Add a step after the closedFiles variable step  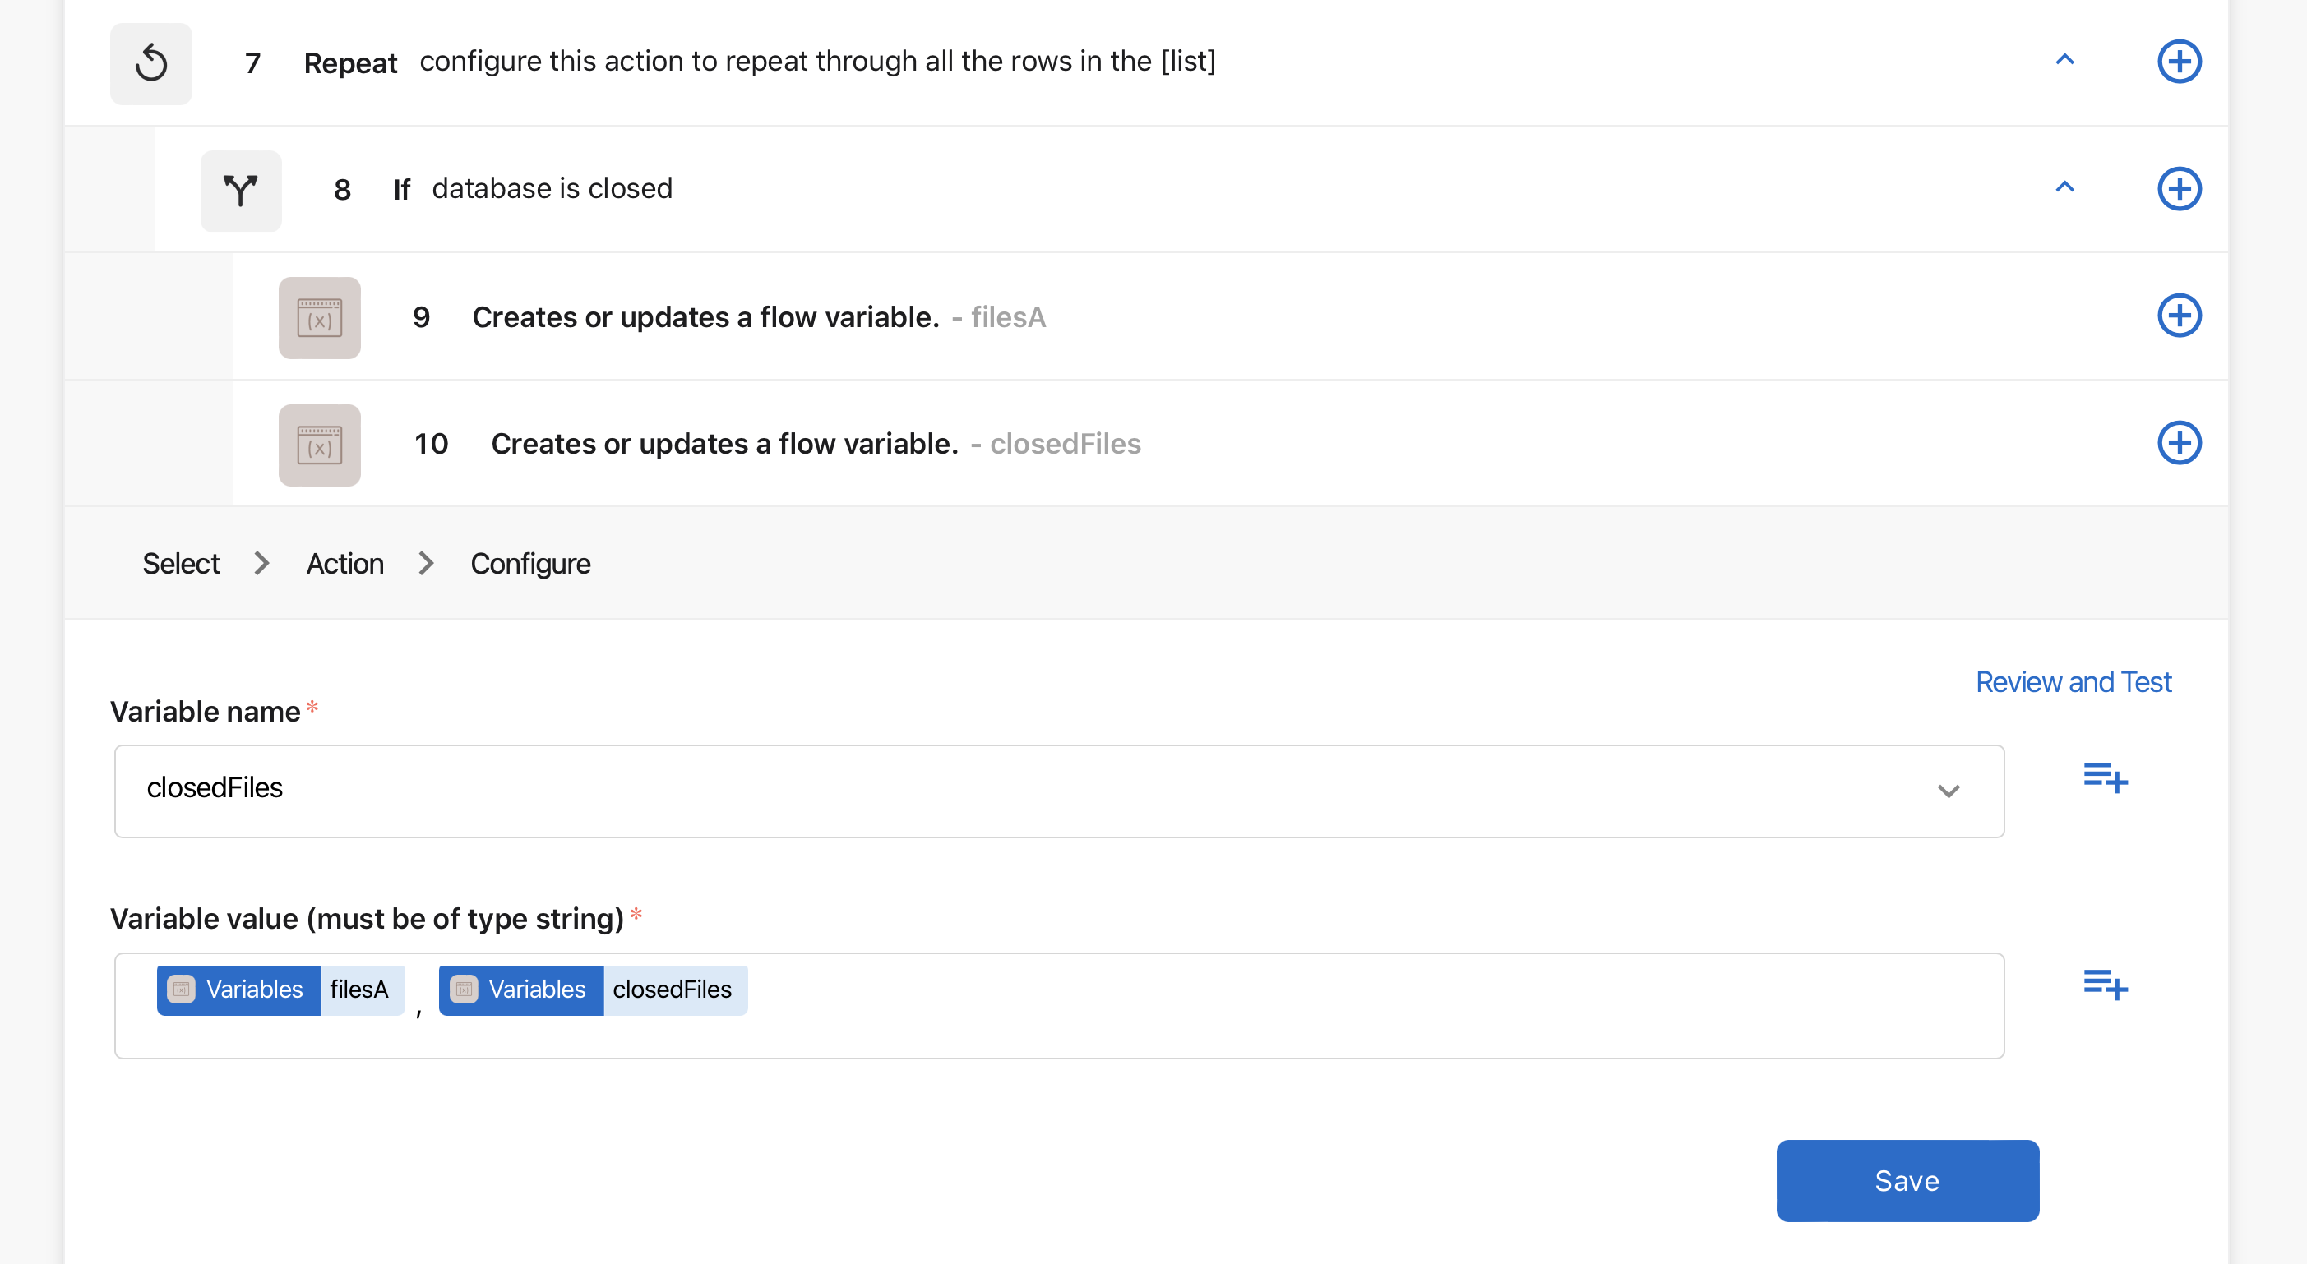(x=2178, y=442)
